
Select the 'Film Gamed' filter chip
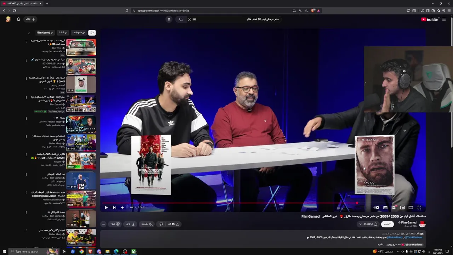click(45, 33)
